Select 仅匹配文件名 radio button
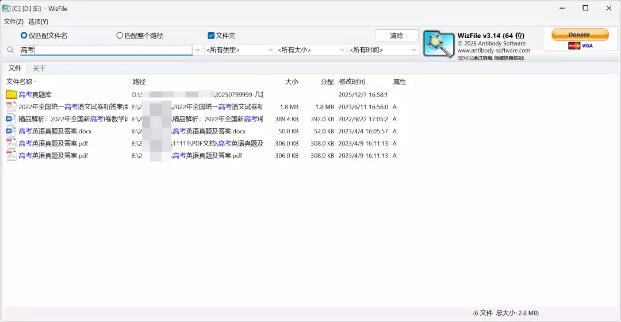Viewport: 621px width, 322px height. click(24, 36)
